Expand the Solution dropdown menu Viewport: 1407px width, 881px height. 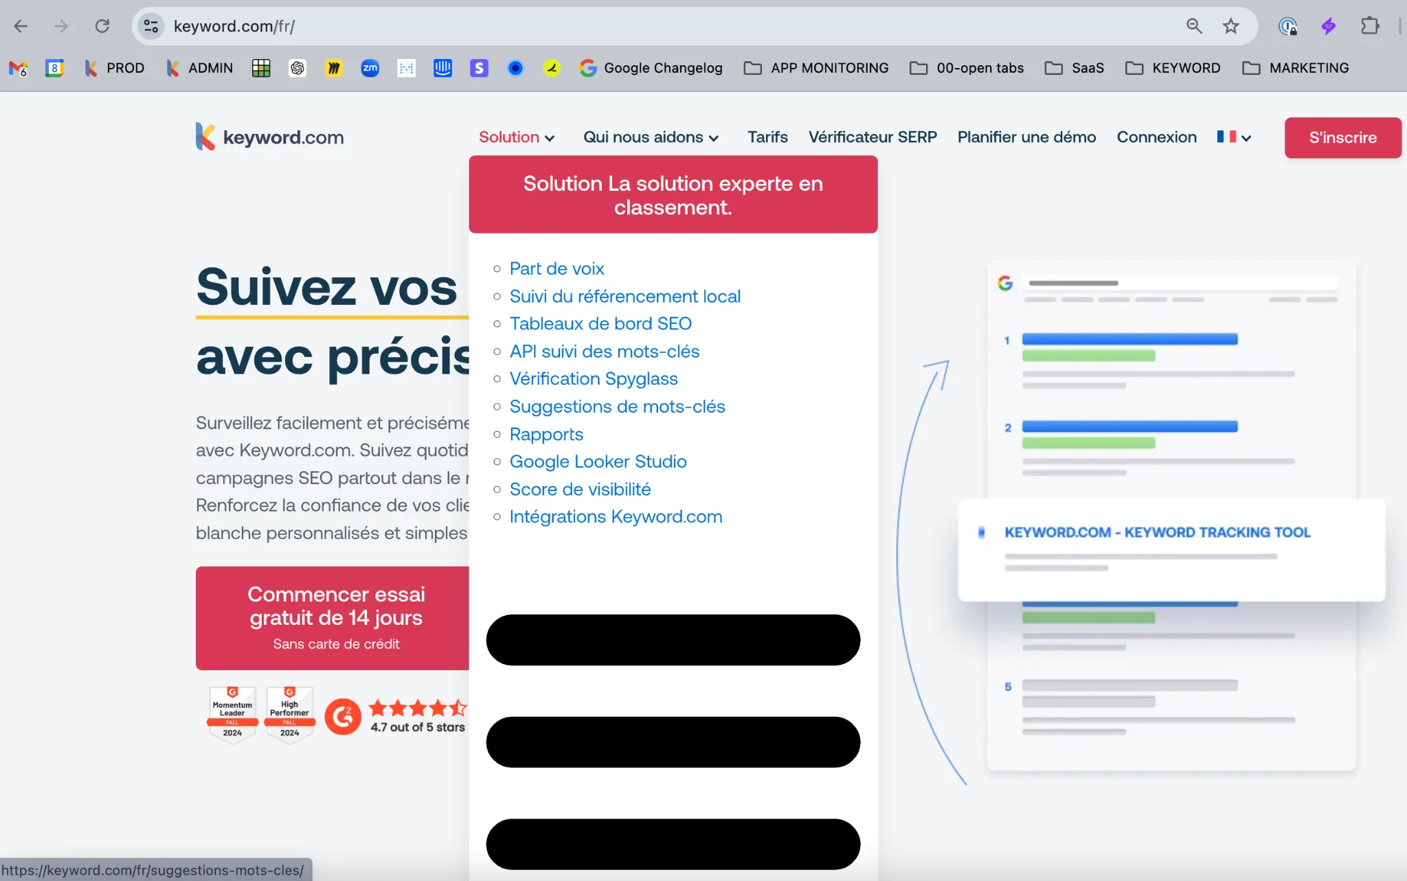517,137
